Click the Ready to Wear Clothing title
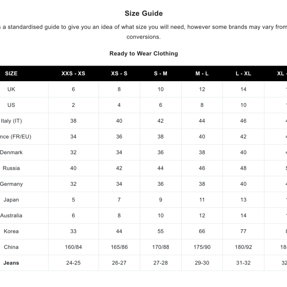The image size is (287, 287). (143, 53)
